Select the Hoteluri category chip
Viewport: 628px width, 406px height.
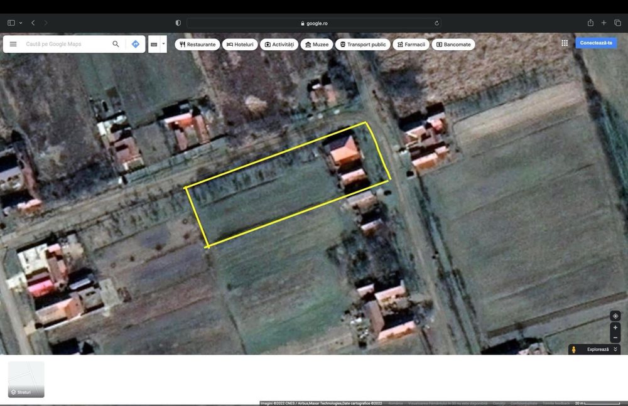240,45
